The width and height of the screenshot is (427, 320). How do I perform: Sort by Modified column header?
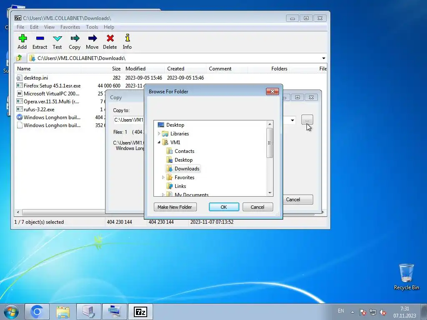point(143,69)
